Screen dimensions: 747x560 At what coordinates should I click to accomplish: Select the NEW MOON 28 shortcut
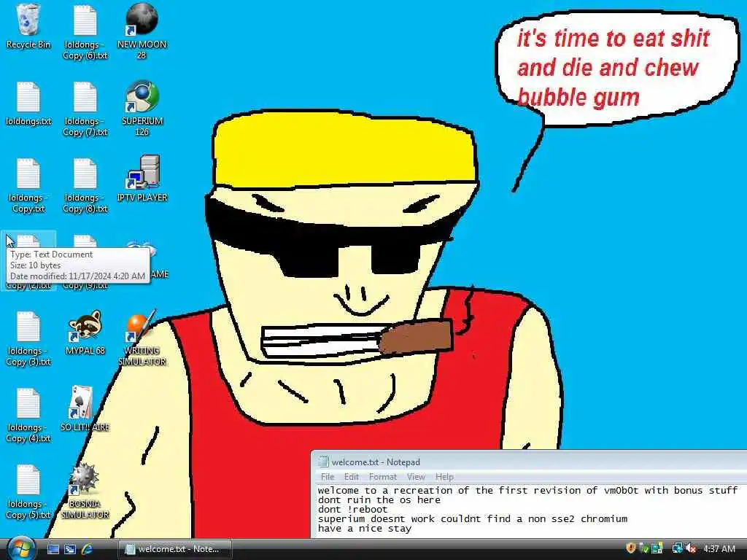(142, 30)
